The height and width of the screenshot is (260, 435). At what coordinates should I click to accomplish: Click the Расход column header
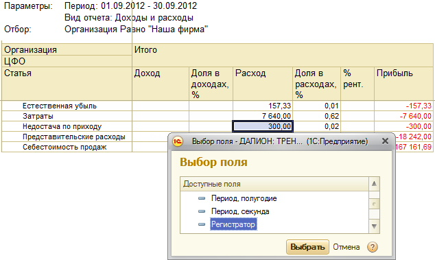[x=263, y=84]
